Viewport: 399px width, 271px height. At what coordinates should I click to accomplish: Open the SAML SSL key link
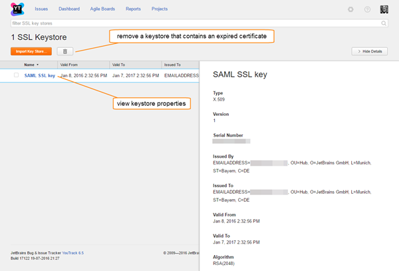[39, 76]
